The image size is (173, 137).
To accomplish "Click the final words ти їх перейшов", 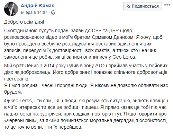I will [x=65, y=127].
